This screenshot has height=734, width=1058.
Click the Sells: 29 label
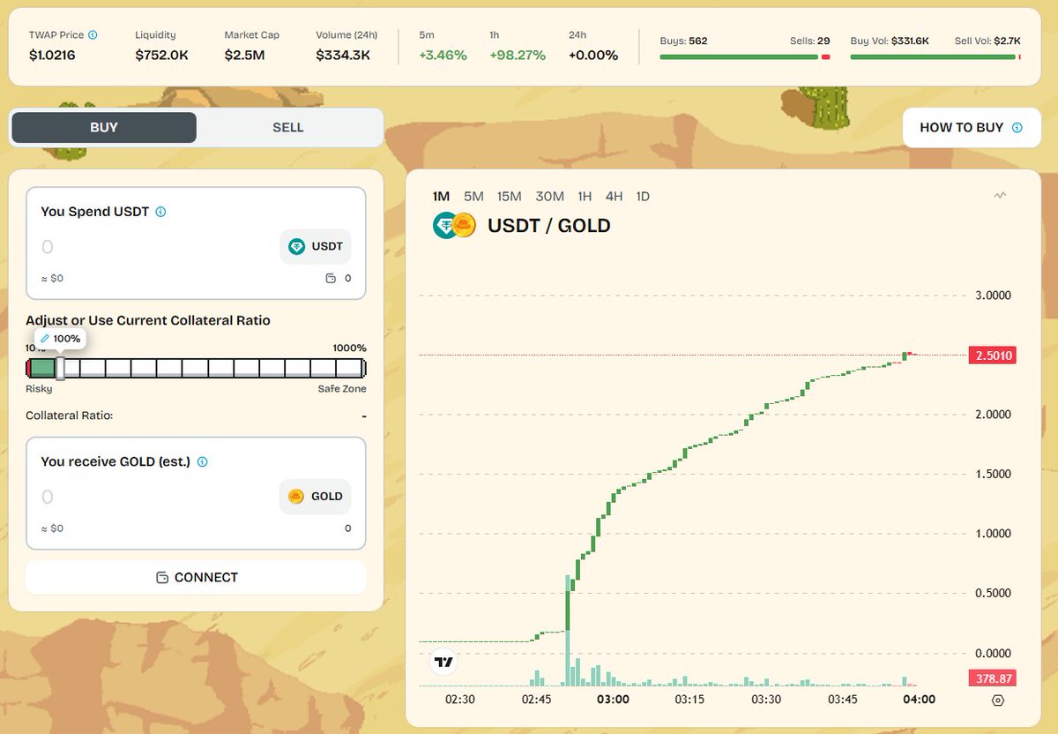click(x=810, y=41)
